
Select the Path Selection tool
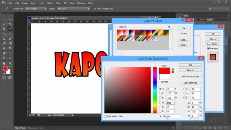point(4,58)
